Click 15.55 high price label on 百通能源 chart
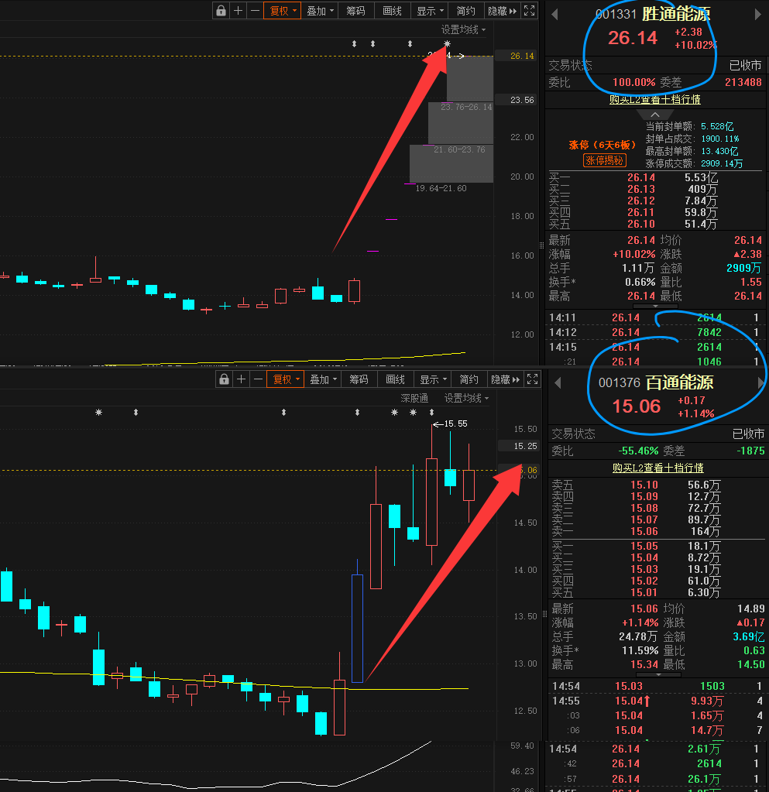Screen dimensions: 769x792 point(455,423)
